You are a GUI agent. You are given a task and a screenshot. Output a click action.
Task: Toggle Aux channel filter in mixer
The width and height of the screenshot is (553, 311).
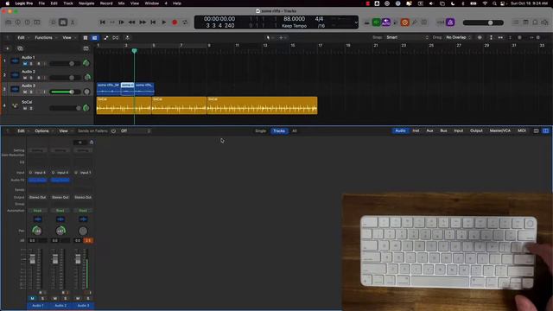pyautogui.click(x=430, y=130)
